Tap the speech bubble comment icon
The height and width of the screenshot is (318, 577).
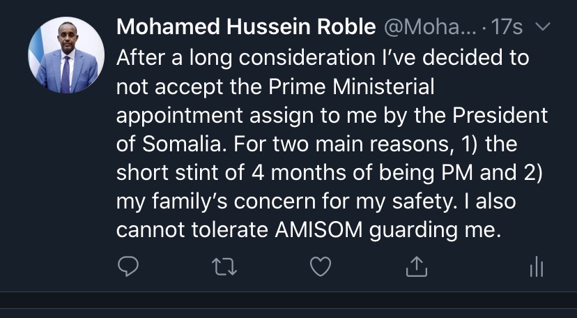[x=128, y=266]
